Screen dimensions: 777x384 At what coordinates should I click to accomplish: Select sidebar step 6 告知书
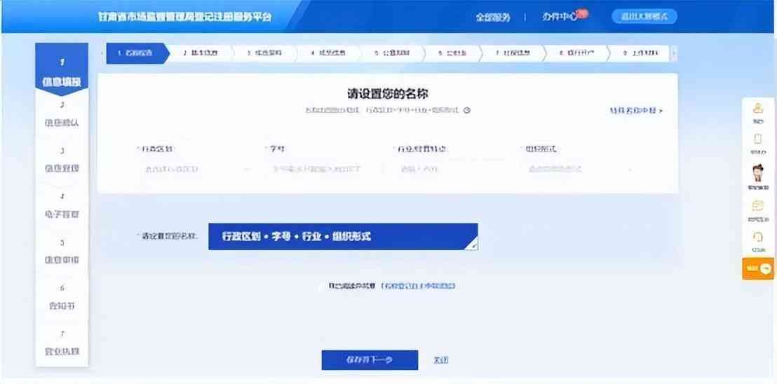62,298
